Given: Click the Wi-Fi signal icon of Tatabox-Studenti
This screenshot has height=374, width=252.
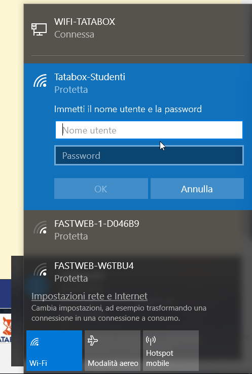Looking at the screenshot, I should (40, 81).
